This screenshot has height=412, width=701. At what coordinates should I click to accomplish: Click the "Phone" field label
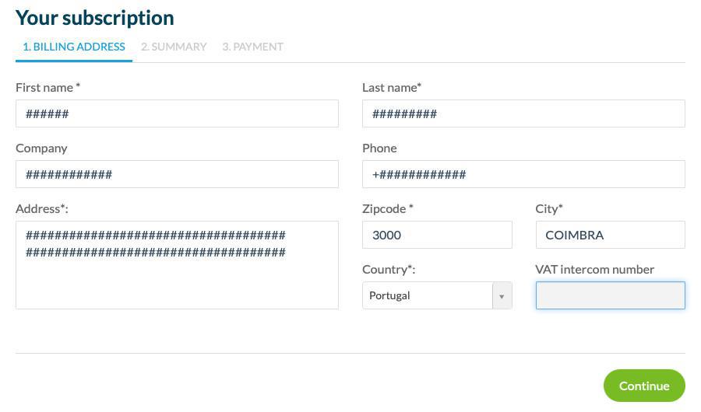click(379, 148)
